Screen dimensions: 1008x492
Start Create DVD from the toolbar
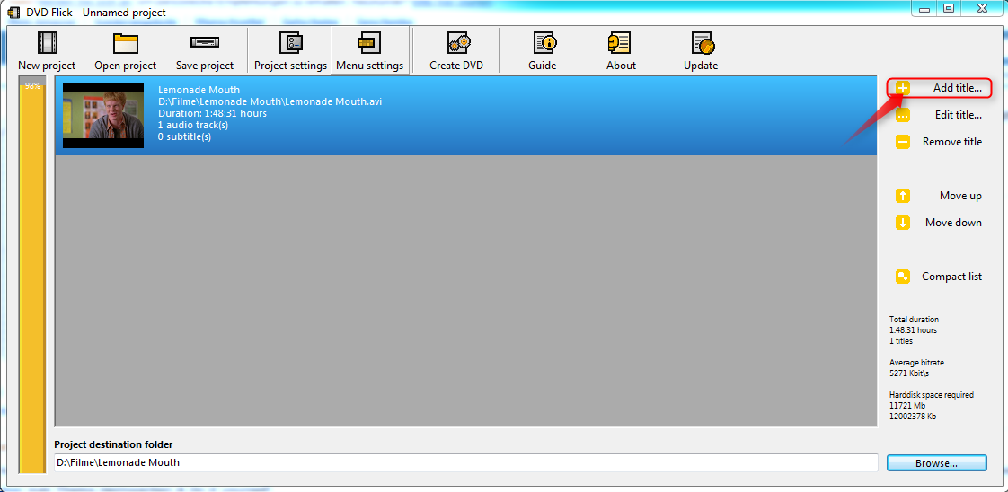tap(456, 43)
